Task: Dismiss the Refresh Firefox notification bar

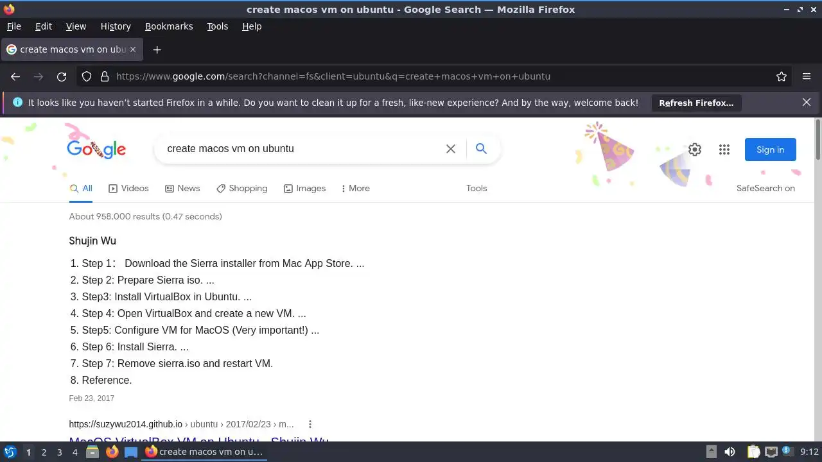Action: click(x=807, y=102)
